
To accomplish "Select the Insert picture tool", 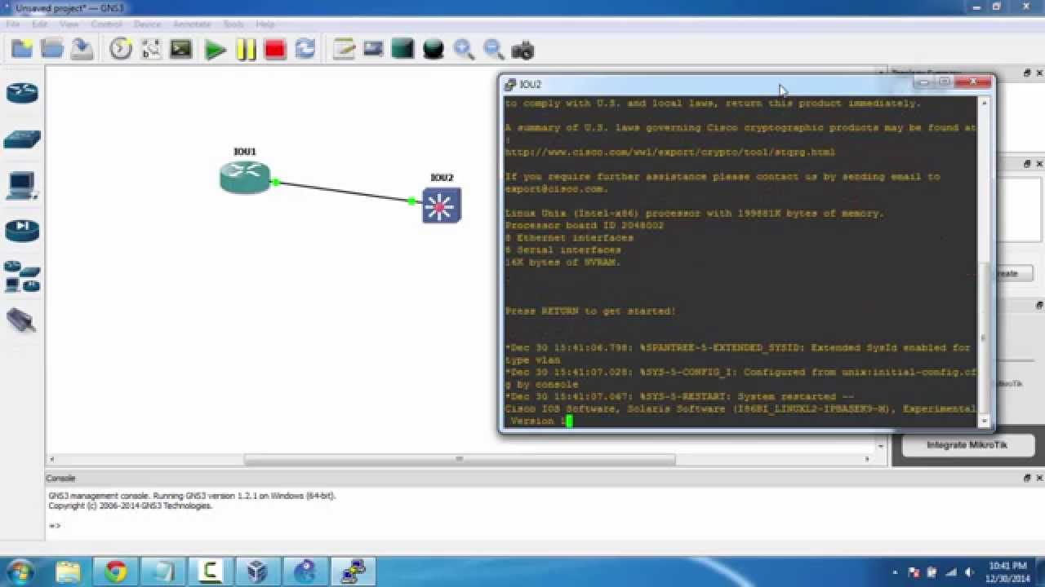I will [373, 49].
